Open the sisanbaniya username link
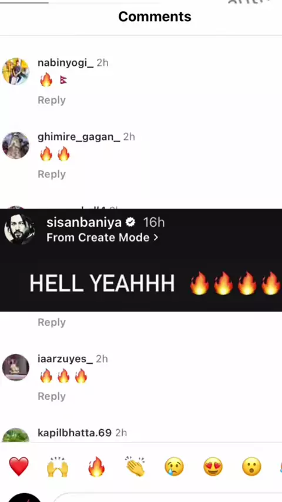Image resolution: width=282 pixels, height=502 pixels. tap(84, 222)
